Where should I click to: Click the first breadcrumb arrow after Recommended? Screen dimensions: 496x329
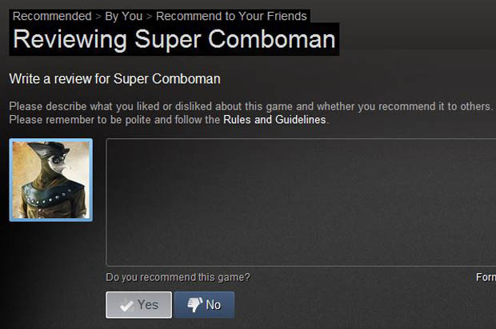point(98,17)
